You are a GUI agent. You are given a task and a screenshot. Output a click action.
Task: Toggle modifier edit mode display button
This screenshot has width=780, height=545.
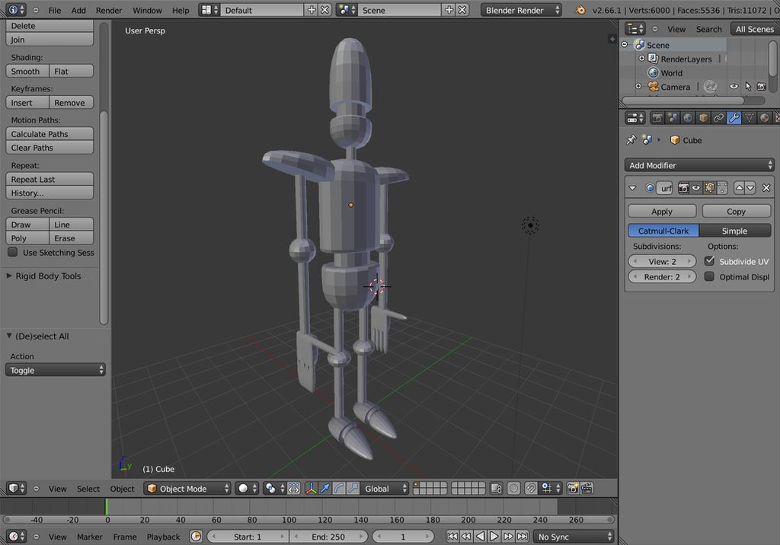[x=709, y=188]
